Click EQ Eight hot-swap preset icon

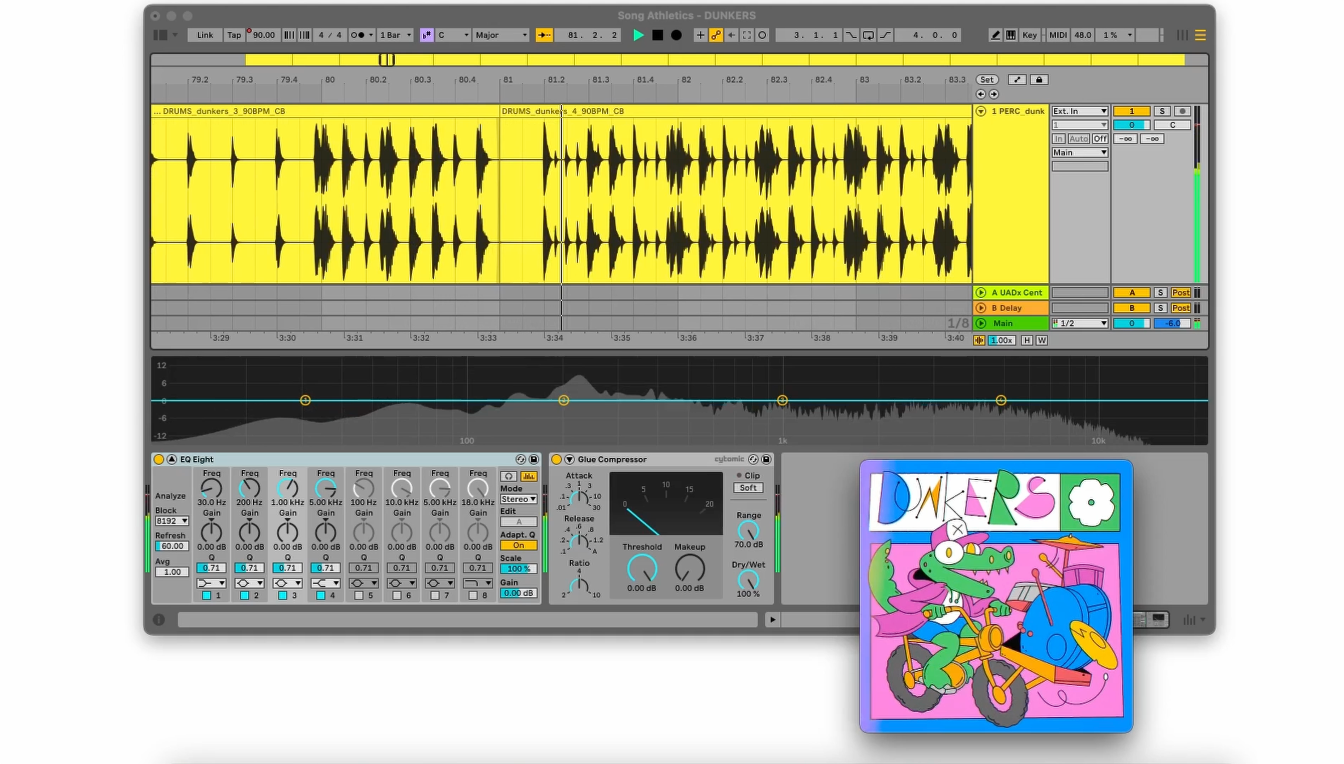(521, 460)
